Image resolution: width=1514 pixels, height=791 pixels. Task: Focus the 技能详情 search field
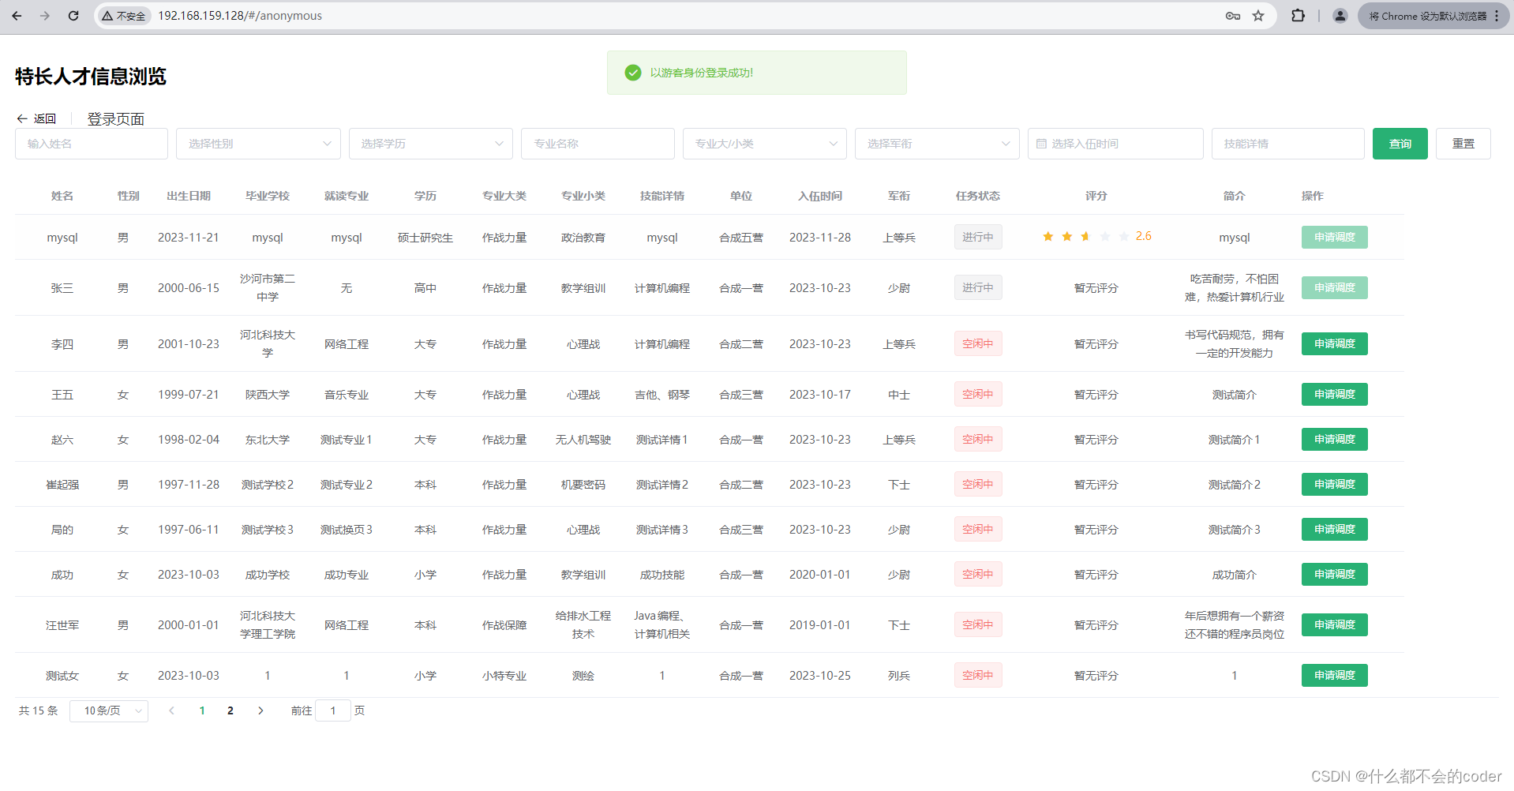(1288, 144)
